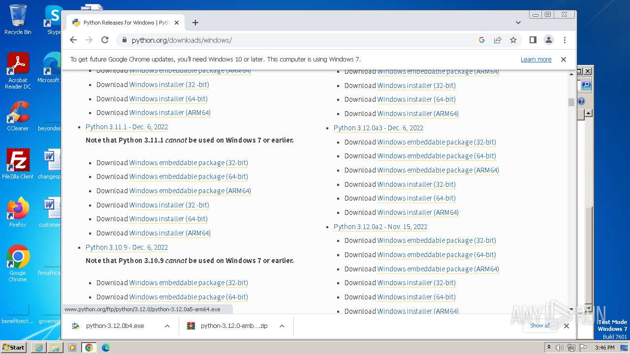Open Recycle Bin desktop icon
The image size is (630, 354).
[18, 20]
